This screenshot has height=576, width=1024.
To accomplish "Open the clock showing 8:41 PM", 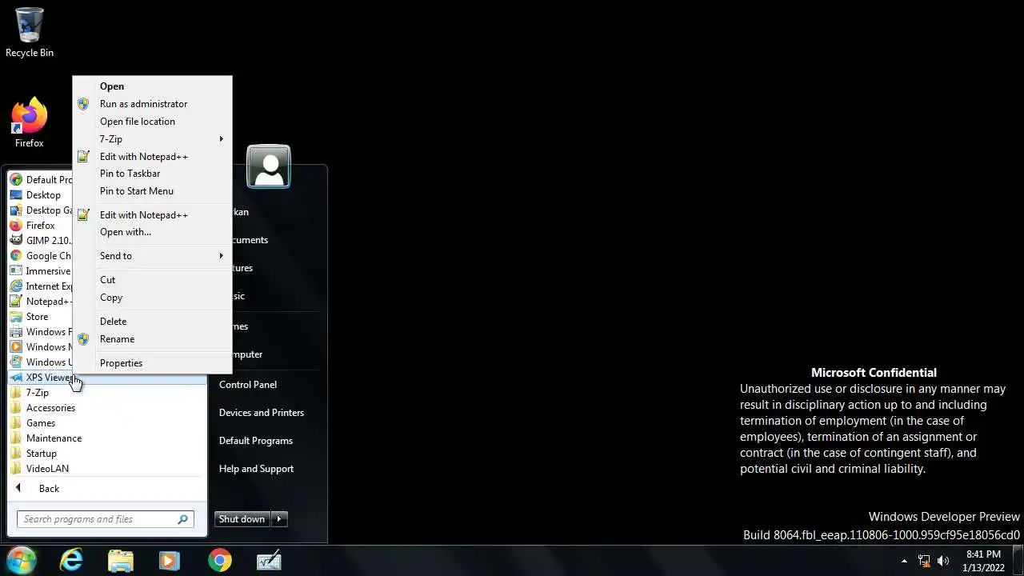I will 983,561.
